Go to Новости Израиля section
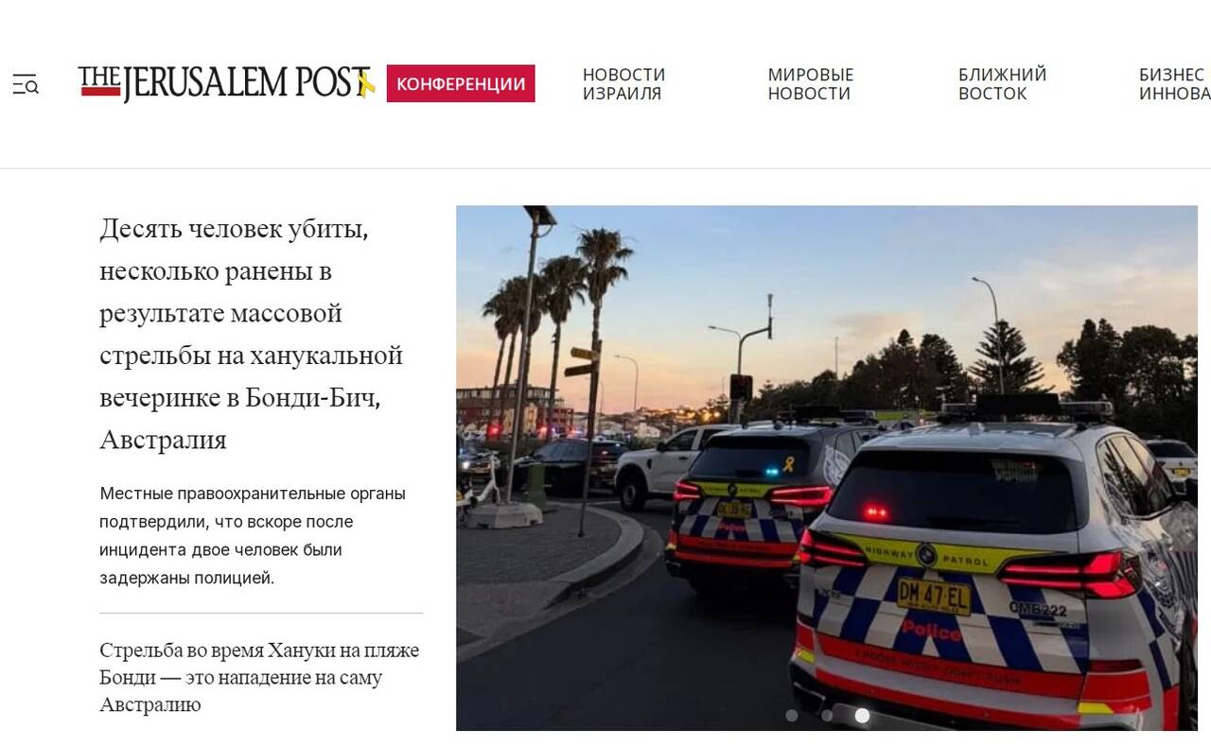Screen dimensions: 1211x746 623,84
